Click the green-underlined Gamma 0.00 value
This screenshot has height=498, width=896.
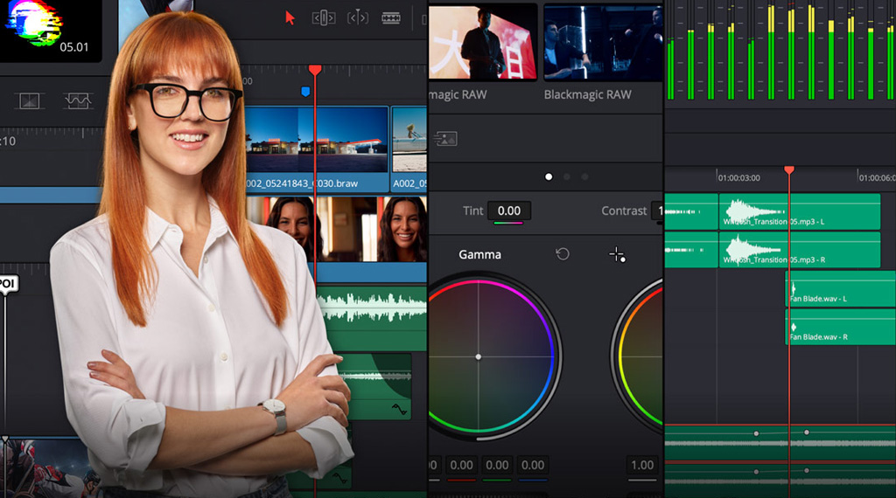point(497,466)
